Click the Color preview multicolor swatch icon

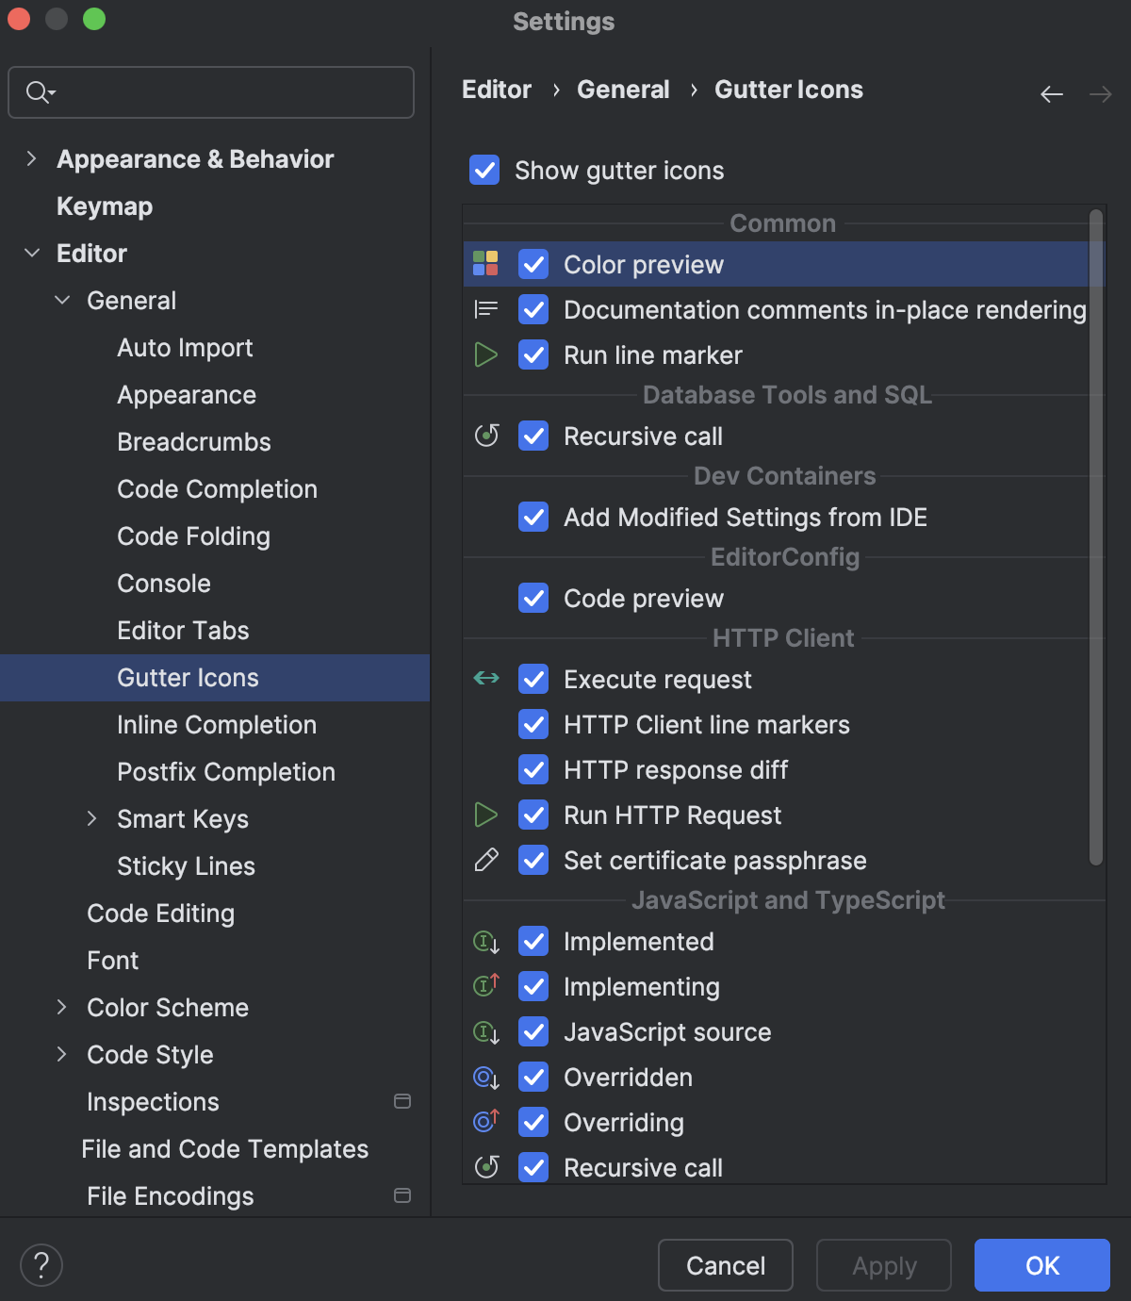484,264
